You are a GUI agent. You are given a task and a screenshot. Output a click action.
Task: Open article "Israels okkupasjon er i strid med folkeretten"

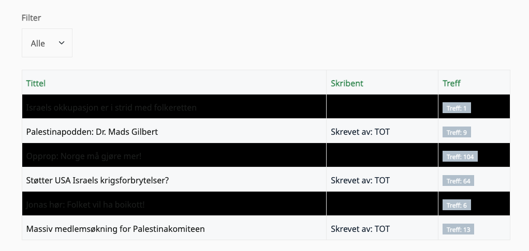pyautogui.click(x=111, y=107)
